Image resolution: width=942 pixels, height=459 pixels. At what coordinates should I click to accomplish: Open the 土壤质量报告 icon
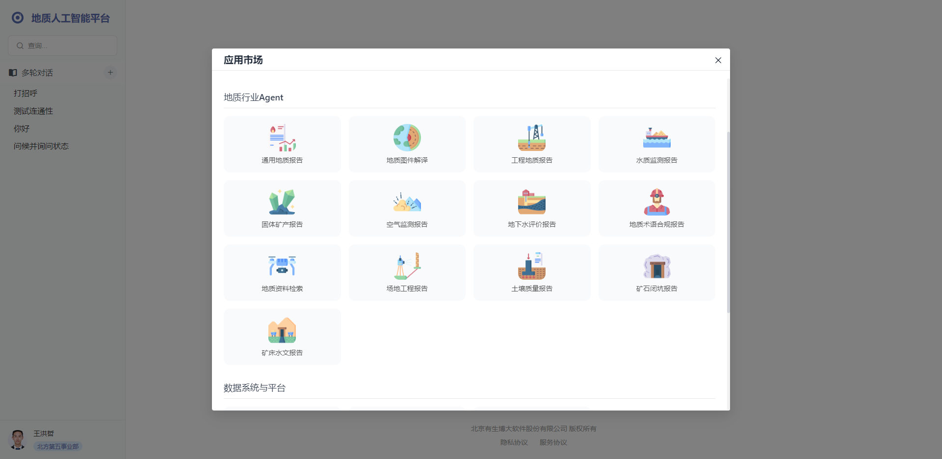[x=532, y=266]
